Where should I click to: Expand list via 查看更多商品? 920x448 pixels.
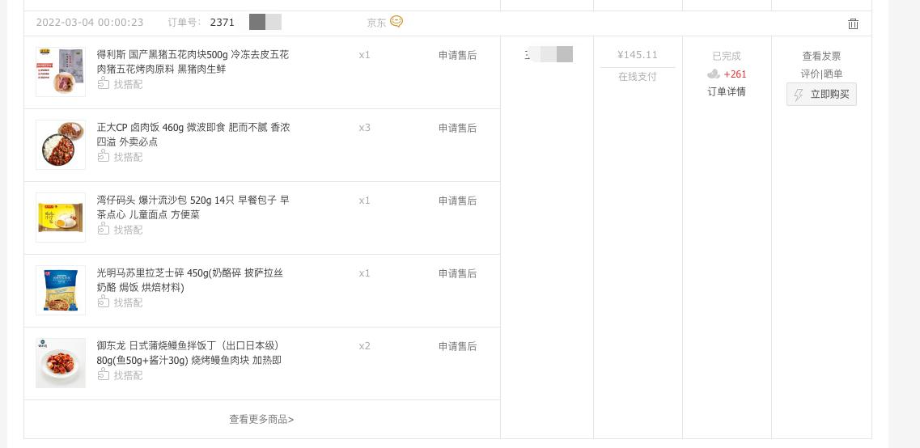coord(261,420)
